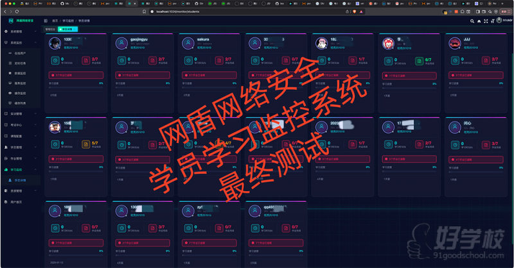Click the study-time clock icon on JJJ card
The image size is (514, 268).
point(455,60)
